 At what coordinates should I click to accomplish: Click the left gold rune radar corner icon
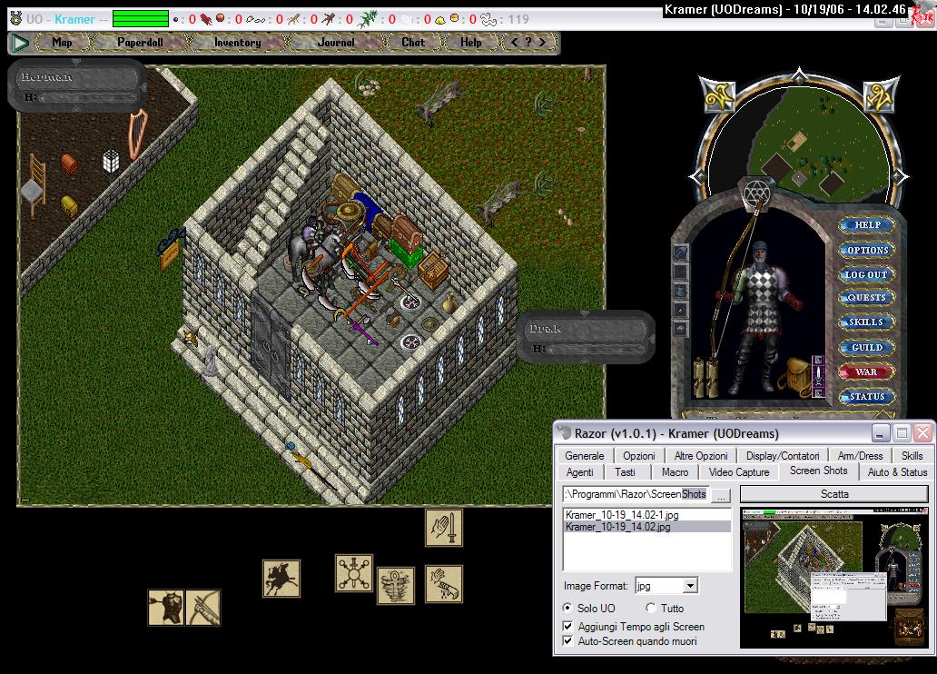click(x=718, y=95)
